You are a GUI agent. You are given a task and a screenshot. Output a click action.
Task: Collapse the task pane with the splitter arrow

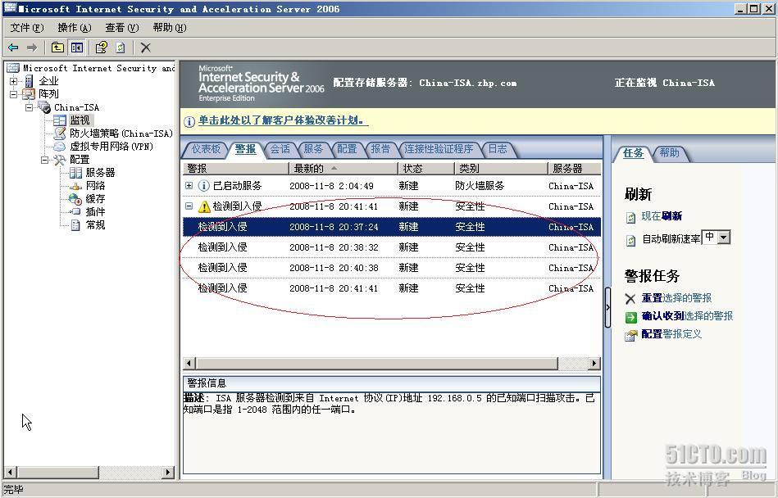point(607,307)
